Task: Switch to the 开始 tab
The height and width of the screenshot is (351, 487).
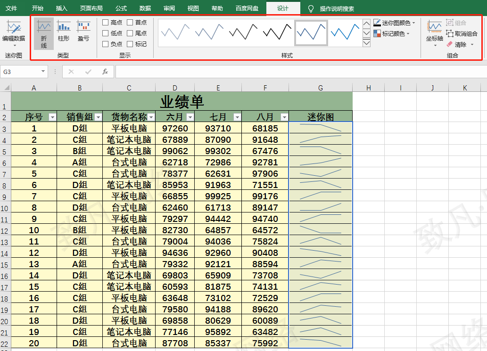Action: click(x=38, y=8)
